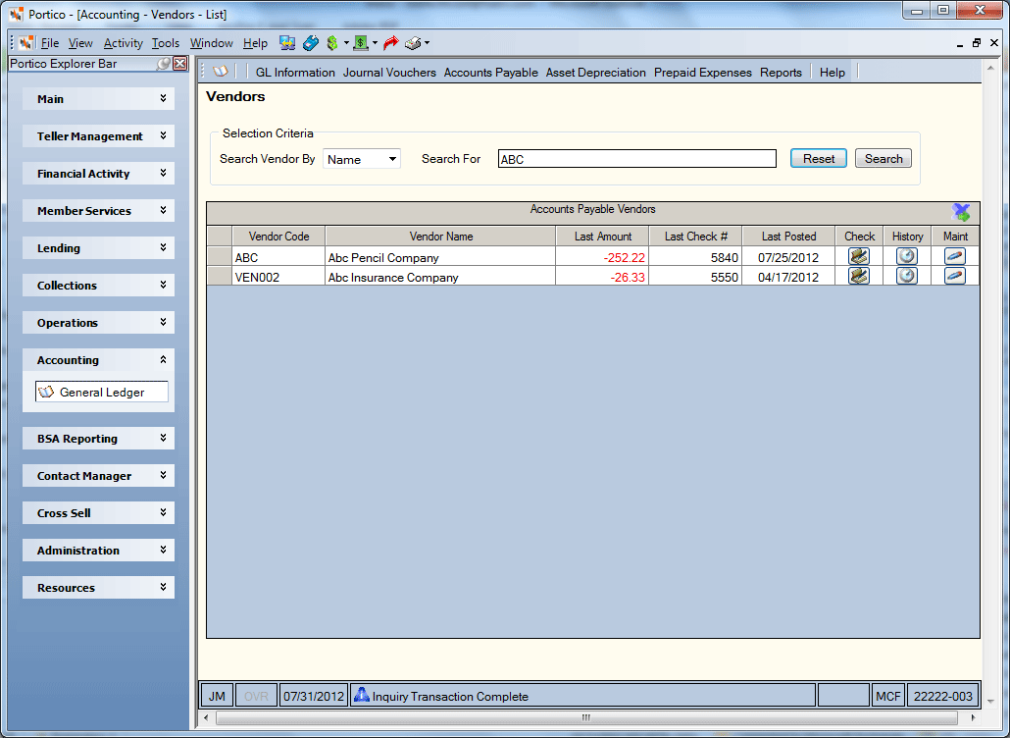Open the Maint icon for Abc Insurance Company
The image size is (1010, 738).
tap(955, 277)
